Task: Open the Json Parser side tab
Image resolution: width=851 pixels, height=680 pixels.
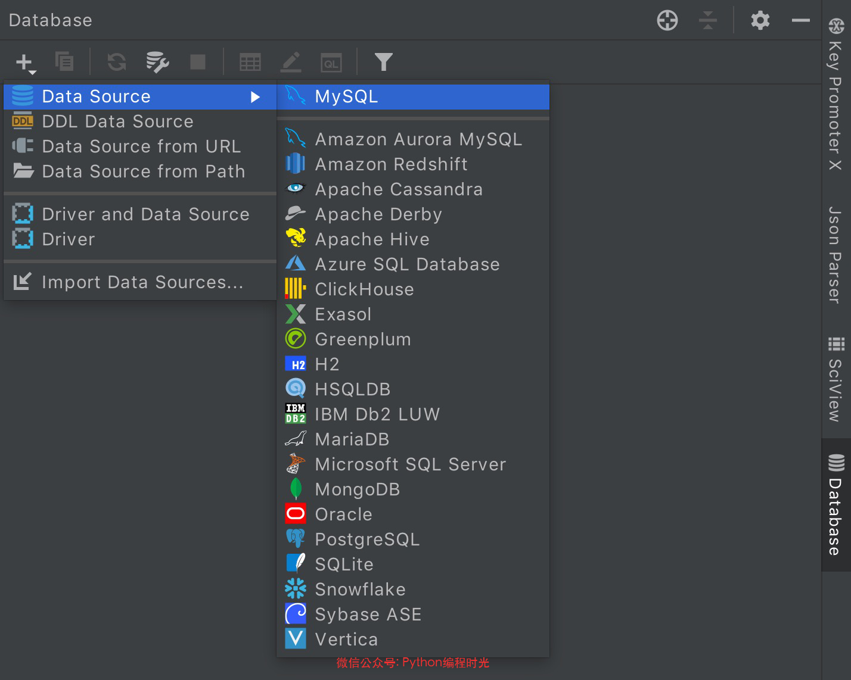Action: click(x=836, y=255)
